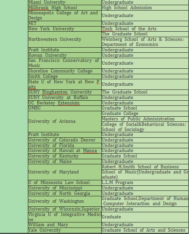This screenshot has height=234, width=189.
Task: Click the Miami University cell
Action: [65, 2]
